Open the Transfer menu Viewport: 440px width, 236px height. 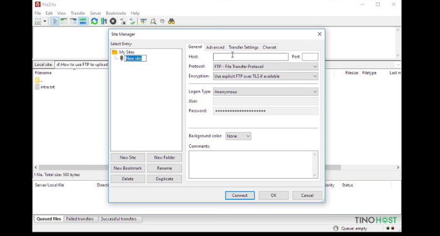click(78, 13)
